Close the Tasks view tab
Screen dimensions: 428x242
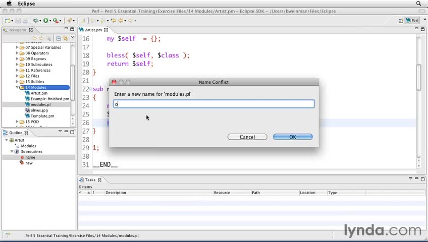click(99, 179)
